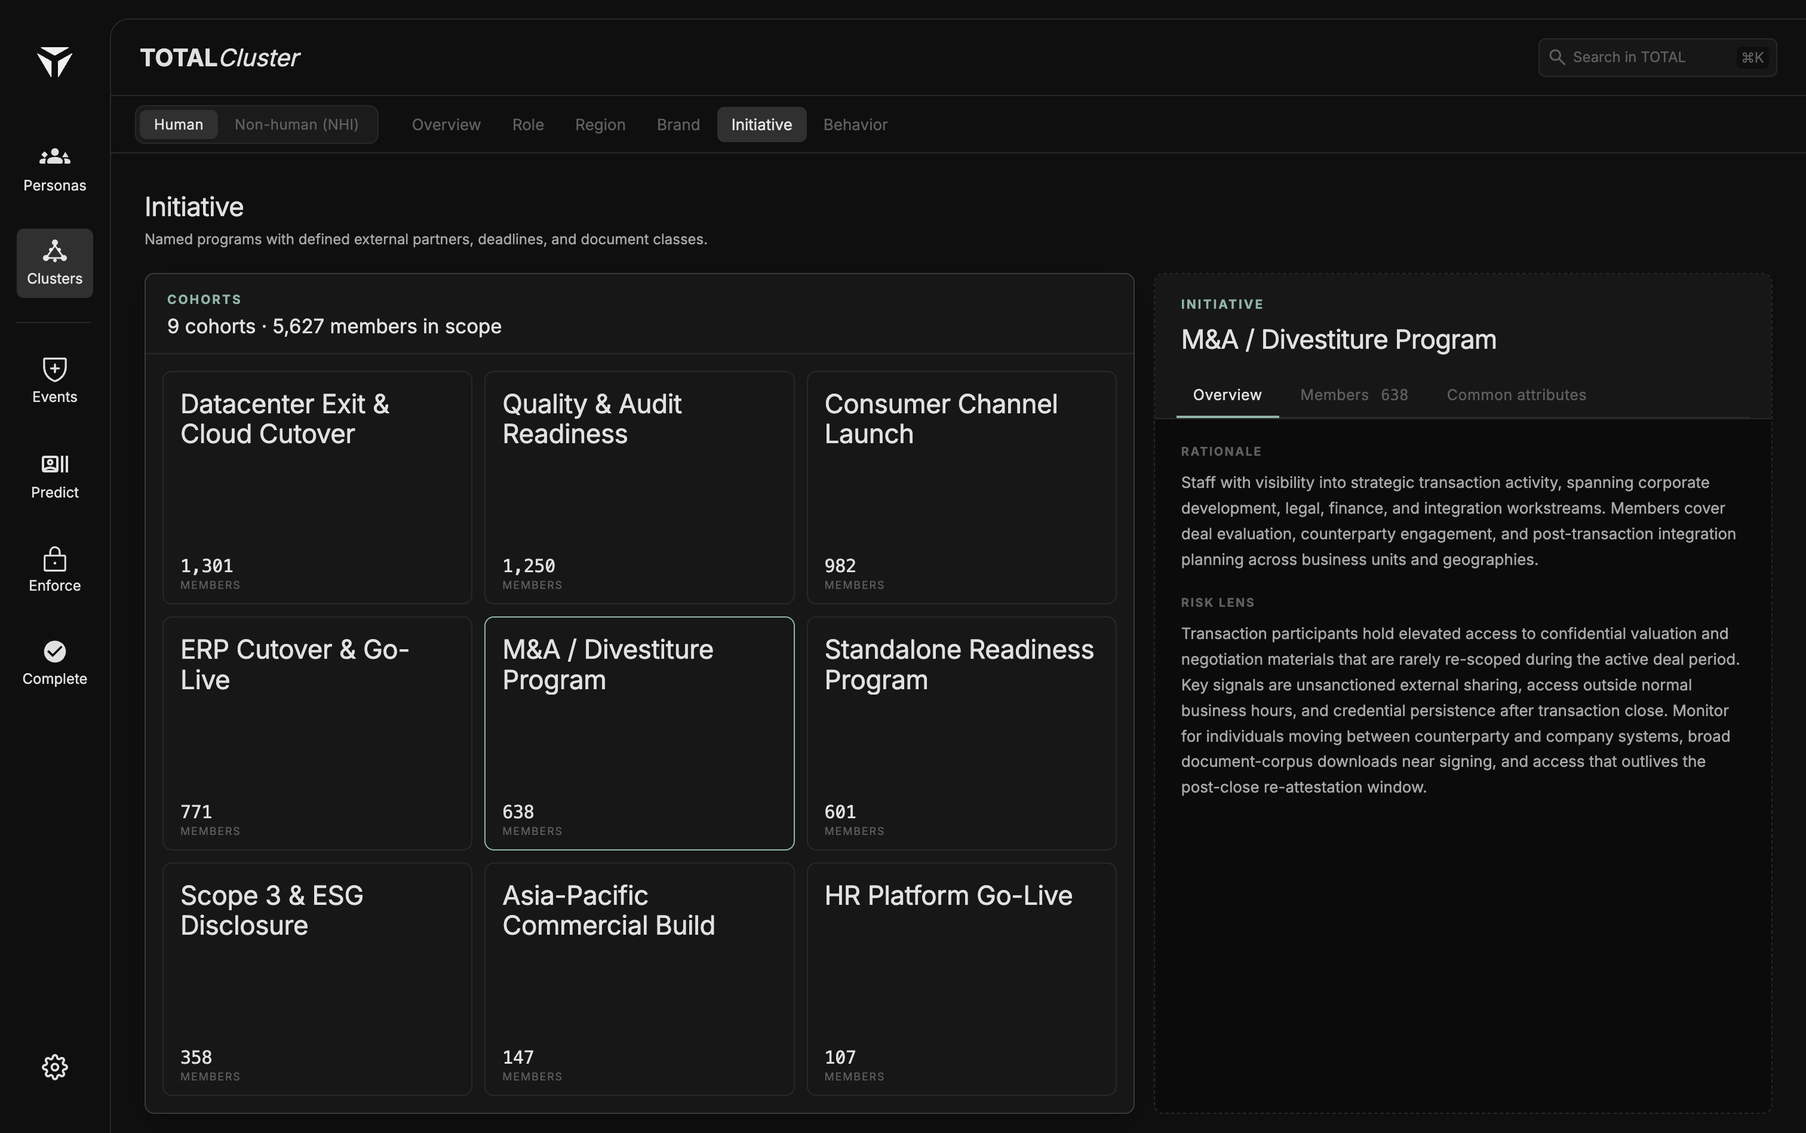Select the Datacenter Exit & Cloud Cutover cohort

318,488
